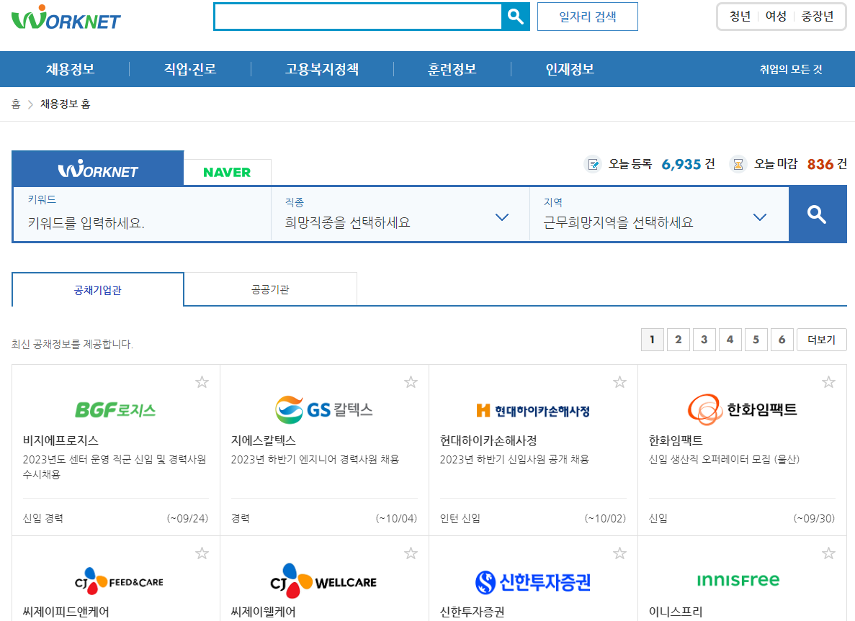Screen dimensions: 855x621
Task: Star the 현대하이카손해사정 posting
Action: coord(619,382)
